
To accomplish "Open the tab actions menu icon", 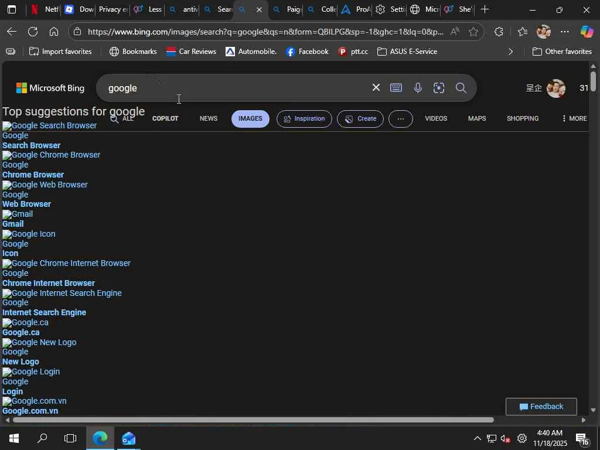I will point(12,9).
